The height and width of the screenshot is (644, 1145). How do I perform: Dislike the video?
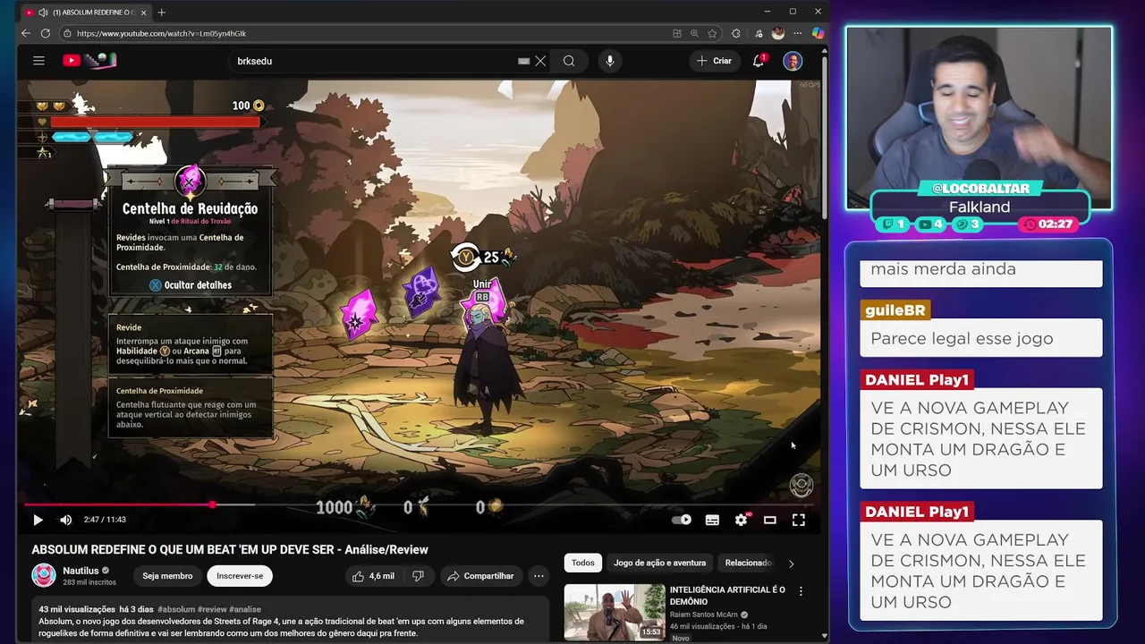pyautogui.click(x=418, y=576)
